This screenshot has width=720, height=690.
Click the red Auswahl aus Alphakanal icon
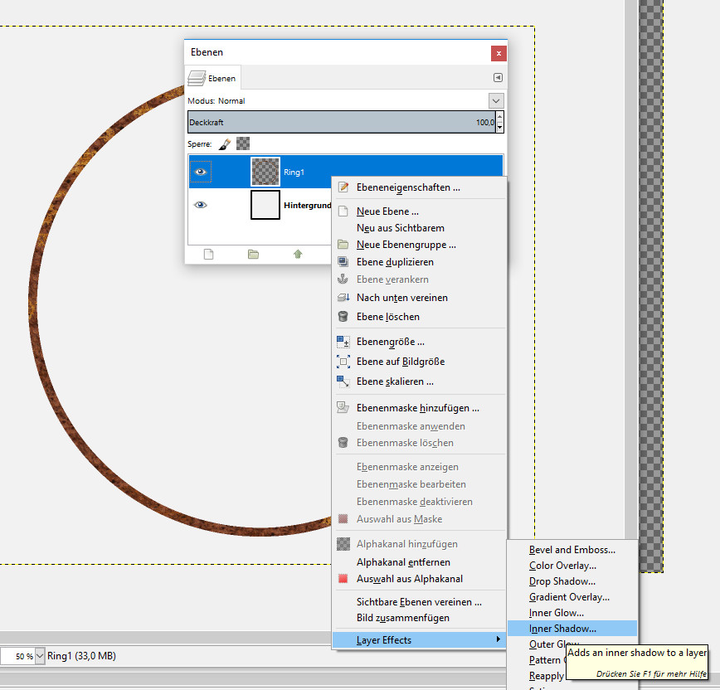(x=343, y=579)
